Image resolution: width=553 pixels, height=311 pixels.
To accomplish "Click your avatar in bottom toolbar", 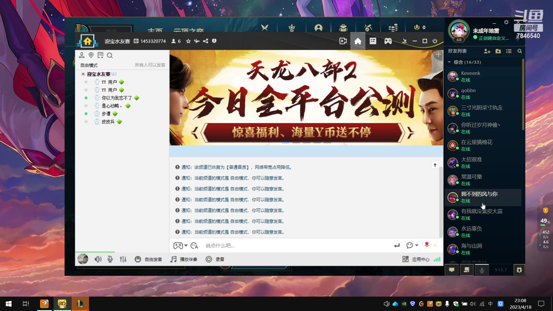I will coord(83,259).
